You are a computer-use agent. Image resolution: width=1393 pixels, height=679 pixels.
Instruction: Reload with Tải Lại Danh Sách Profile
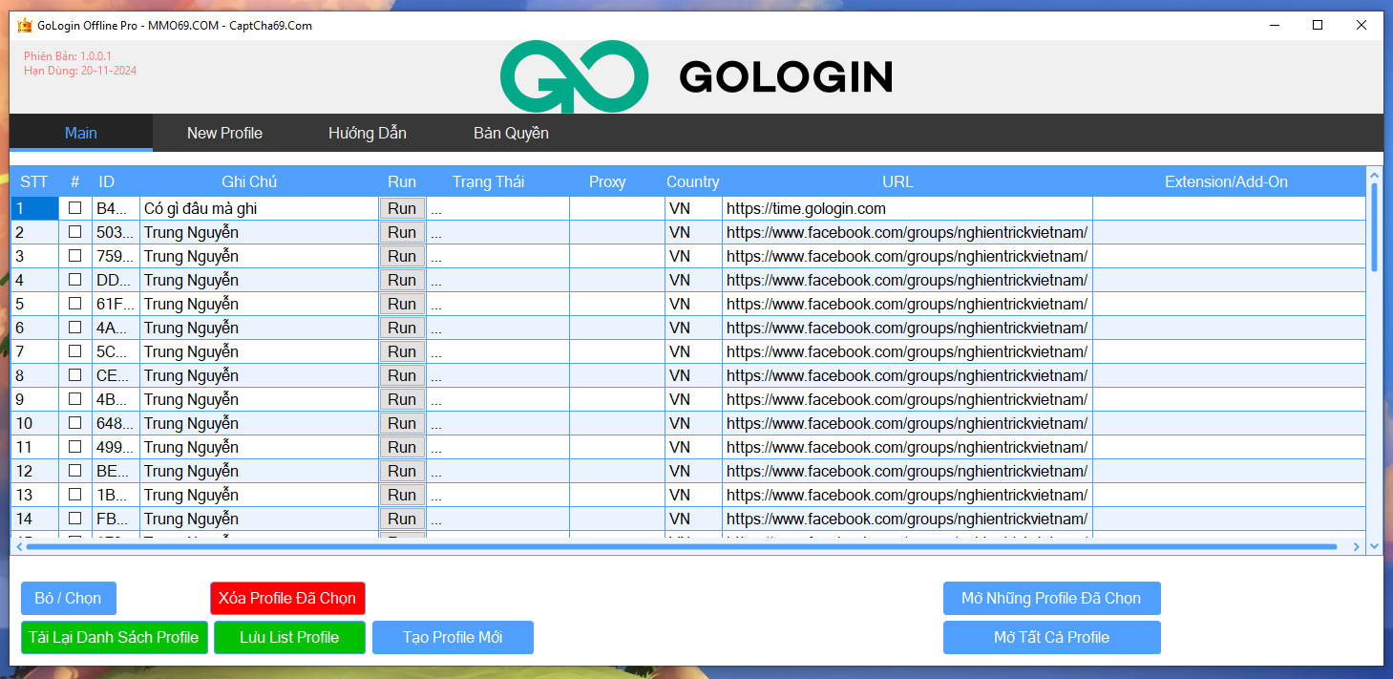pos(114,637)
